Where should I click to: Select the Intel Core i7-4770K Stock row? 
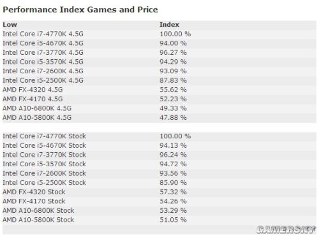159,136
